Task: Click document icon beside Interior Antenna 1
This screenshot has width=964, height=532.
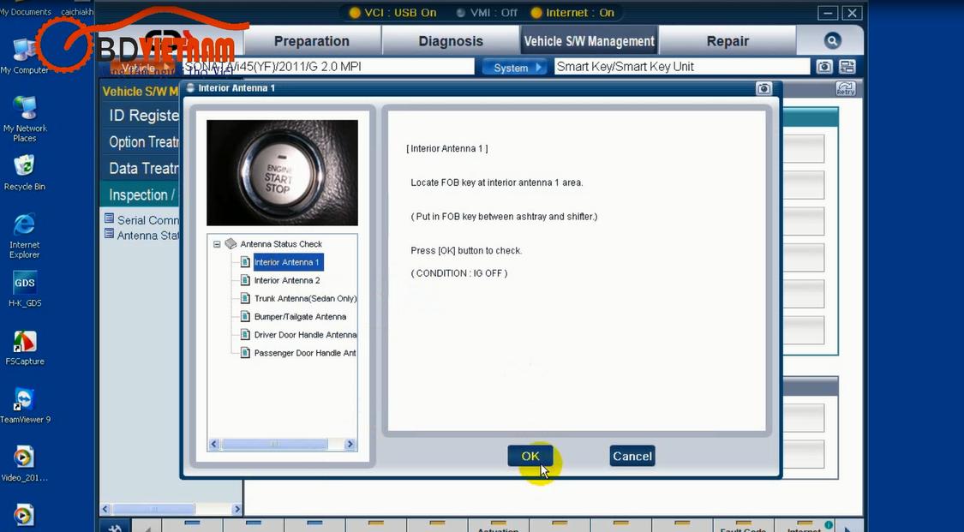Action: pyautogui.click(x=245, y=262)
